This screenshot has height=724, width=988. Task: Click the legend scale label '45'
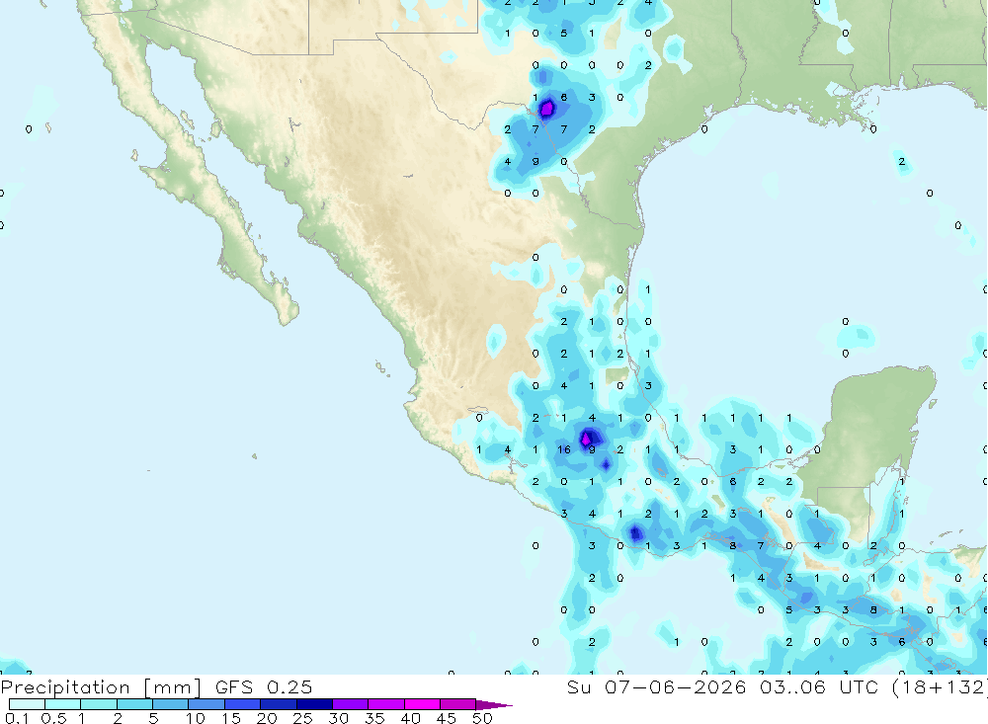click(447, 718)
